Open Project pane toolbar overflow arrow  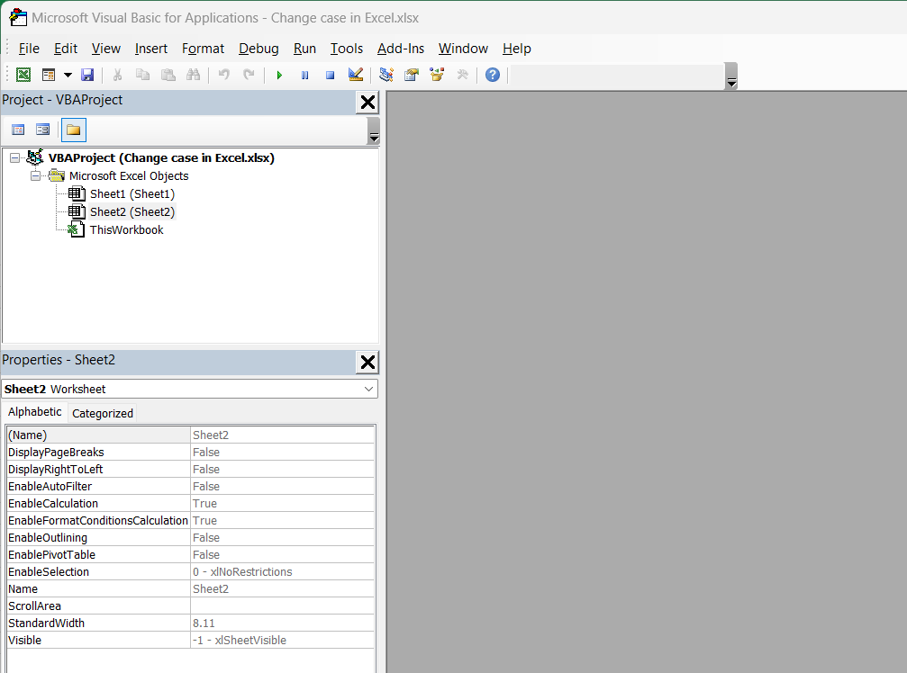tap(374, 130)
